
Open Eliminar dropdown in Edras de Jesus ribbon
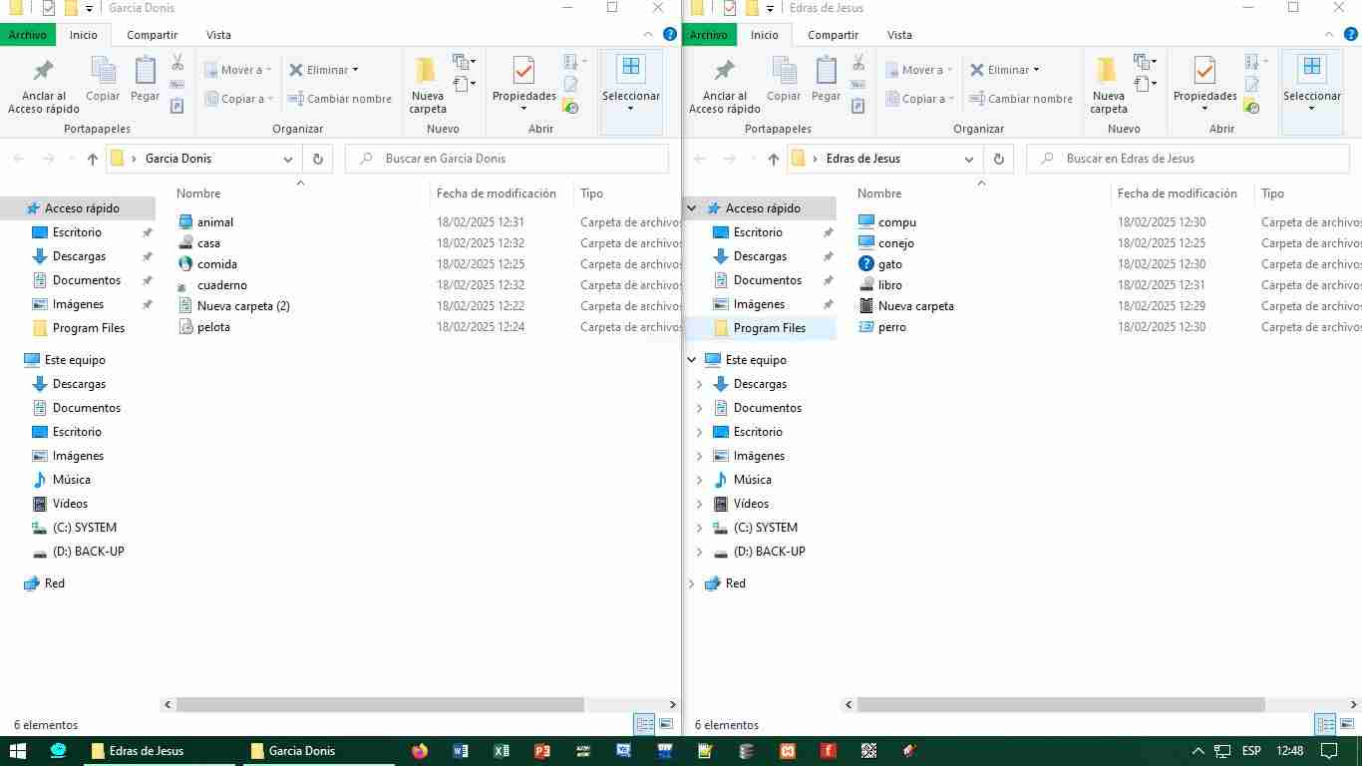pyautogui.click(x=1036, y=70)
